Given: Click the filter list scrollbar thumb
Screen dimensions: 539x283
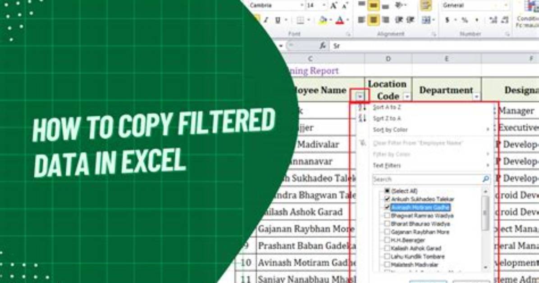Looking at the screenshot, I should click(485, 213).
